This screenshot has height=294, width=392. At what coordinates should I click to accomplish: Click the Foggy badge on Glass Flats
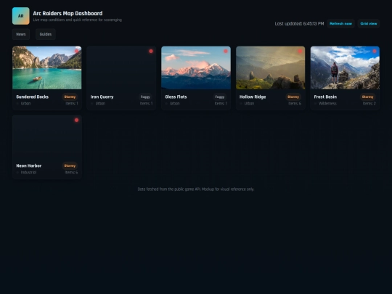(220, 97)
